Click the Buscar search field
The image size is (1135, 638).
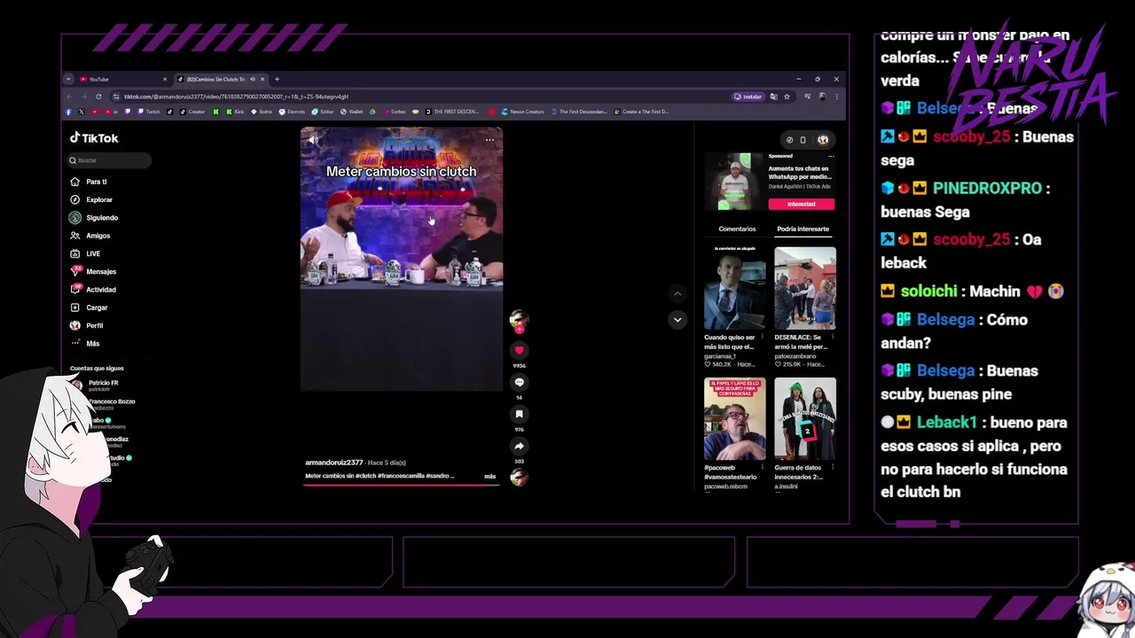tap(110, 160)
